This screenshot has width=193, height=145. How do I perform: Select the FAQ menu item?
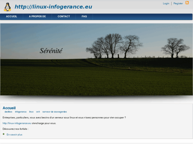(84, 16)
